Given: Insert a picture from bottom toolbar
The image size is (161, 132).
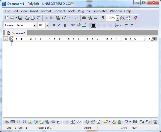Looking at the screenshot, I should point(30,122).
